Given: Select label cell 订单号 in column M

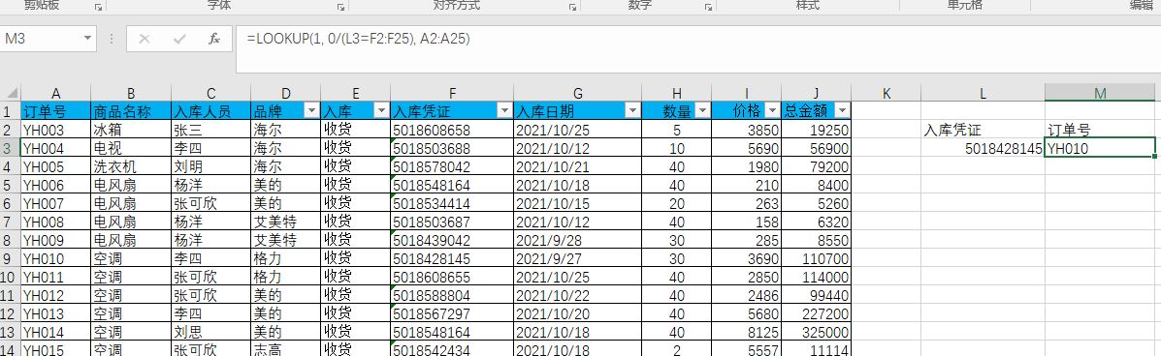Looking at the screenshot, I should [x=1100, y=130].
